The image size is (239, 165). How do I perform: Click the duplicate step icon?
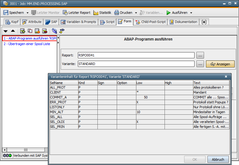[30, 31]
